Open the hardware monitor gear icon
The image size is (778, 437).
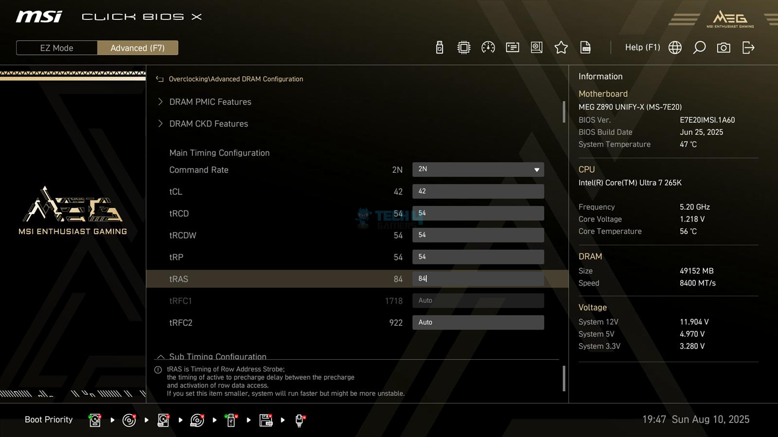tap(537, 48)
